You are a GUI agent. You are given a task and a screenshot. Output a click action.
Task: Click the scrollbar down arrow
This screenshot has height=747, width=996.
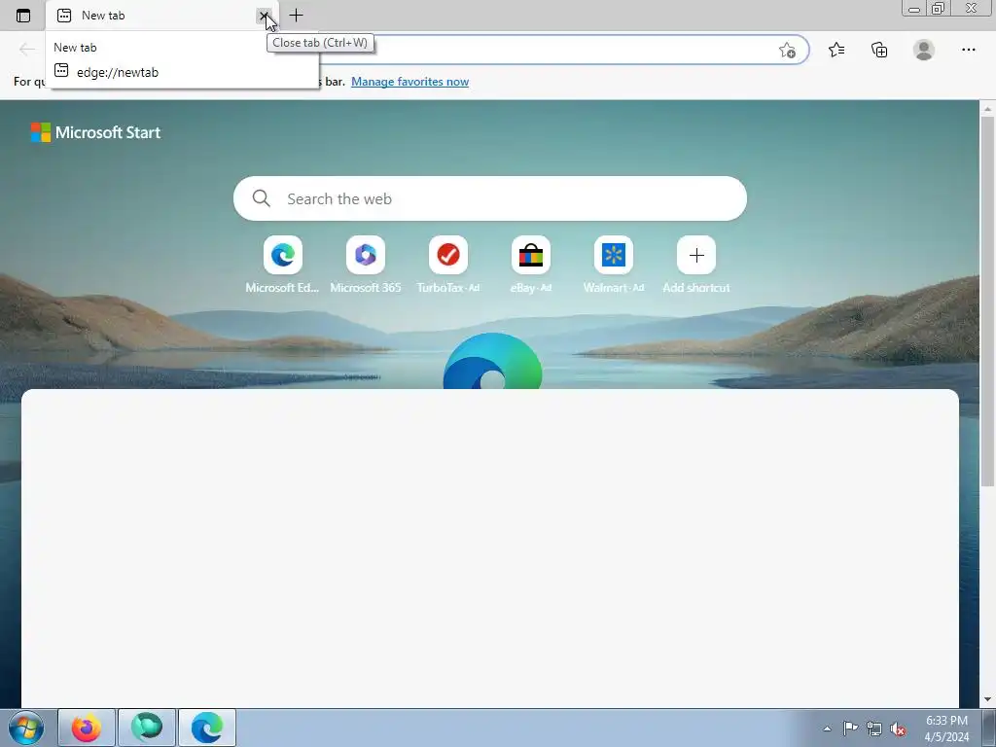(987, 699)
